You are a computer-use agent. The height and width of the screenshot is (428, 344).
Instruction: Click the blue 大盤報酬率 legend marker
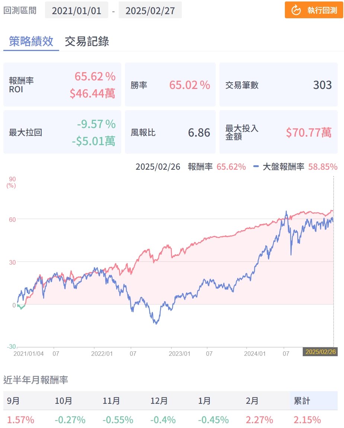pyautogui.click(x=255, y=167)
